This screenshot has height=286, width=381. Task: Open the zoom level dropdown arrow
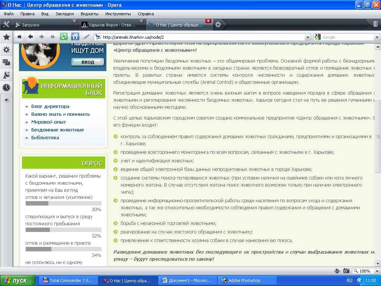point(377,271)
